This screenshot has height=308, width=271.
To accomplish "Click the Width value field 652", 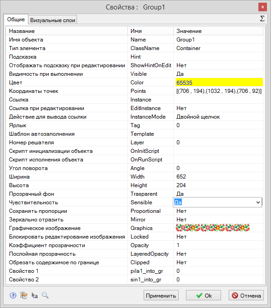I will [x=218, y=177].
